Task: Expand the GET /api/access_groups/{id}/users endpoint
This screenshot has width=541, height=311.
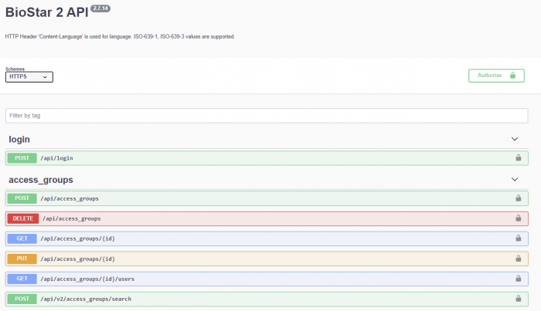Action: 232,279
